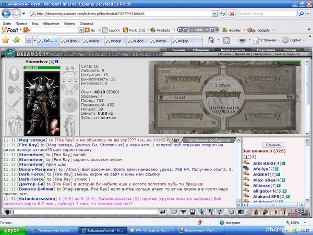Viewport: 313px width, 235px height.
Task: Click the empty sword weapon slot
Action: coord(14,105)
